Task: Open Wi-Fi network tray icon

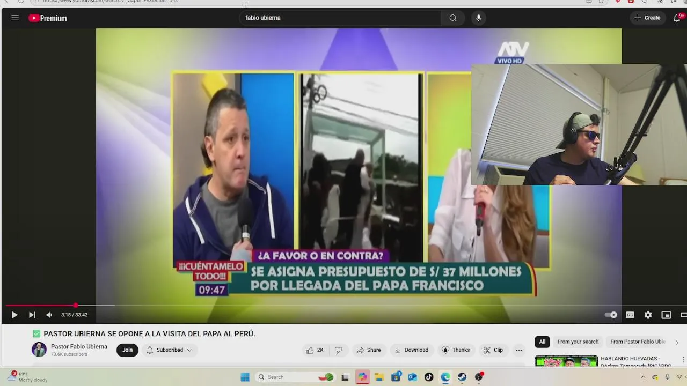Action: coord(679,377)
